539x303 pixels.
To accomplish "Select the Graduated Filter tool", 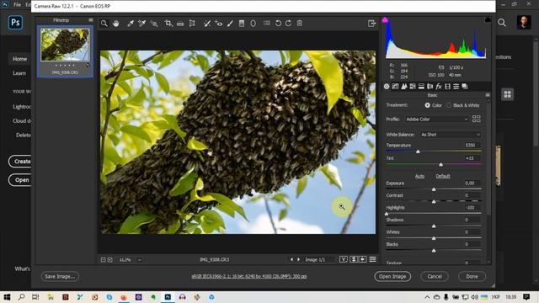I will [242, 24].
